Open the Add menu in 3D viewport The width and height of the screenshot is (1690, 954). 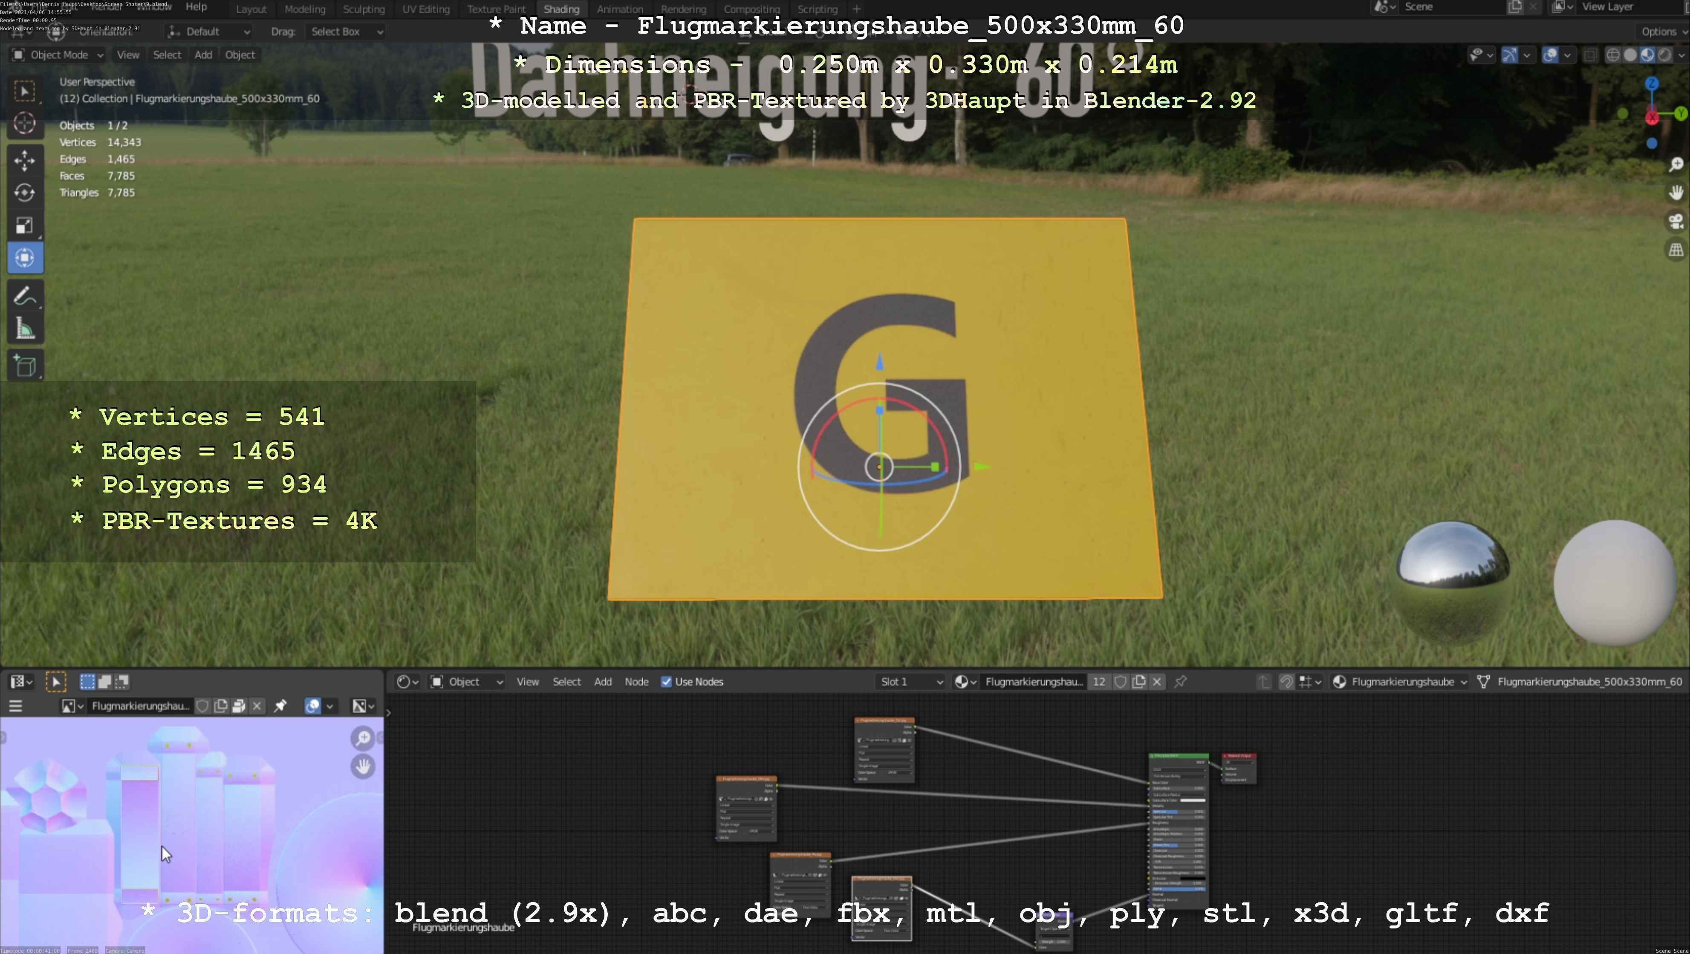[203, 55]
